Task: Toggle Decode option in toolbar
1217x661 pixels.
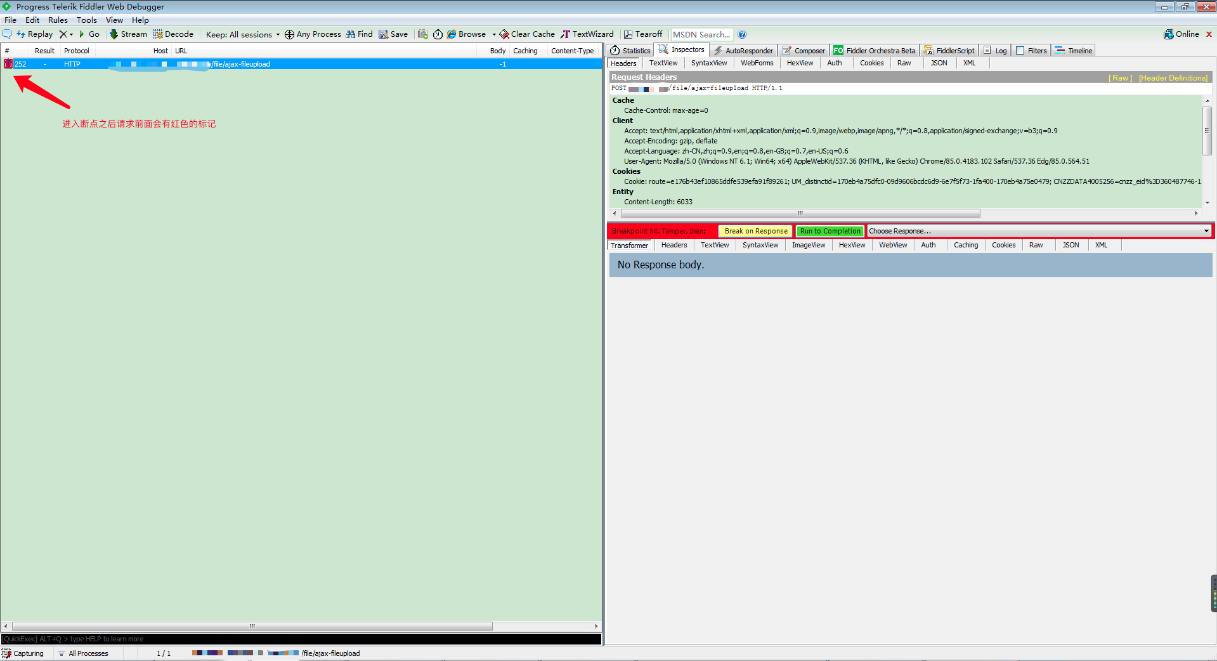Action: pos(173,34)
